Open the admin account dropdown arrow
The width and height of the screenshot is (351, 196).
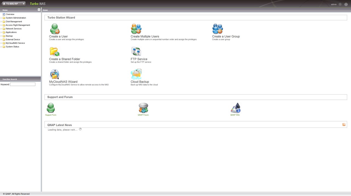tap(340, 4)
